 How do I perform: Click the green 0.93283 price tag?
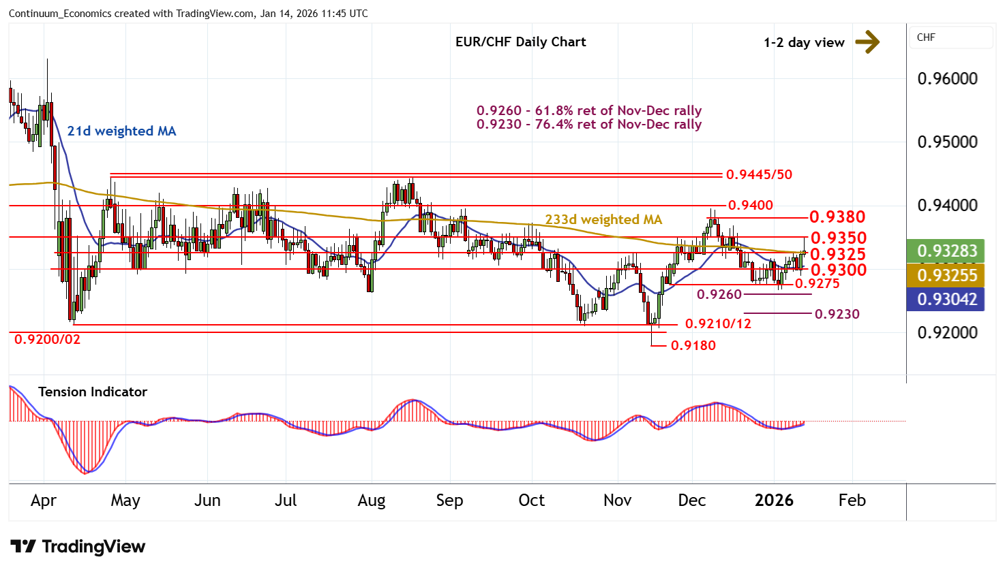pos(946,251)
